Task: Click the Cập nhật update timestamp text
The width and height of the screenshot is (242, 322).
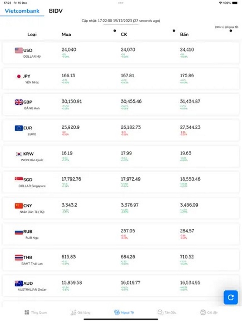Action: 121,21
